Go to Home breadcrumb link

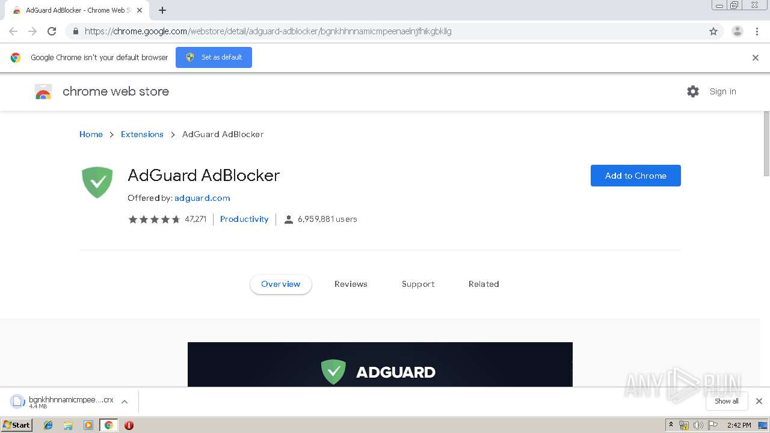[x=91, y=134]
